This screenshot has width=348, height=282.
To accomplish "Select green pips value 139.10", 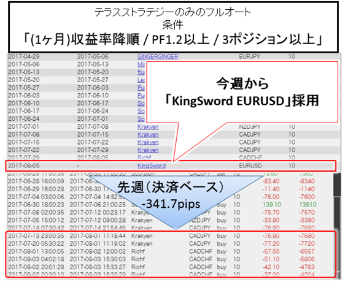I will (x=272, y=204).
